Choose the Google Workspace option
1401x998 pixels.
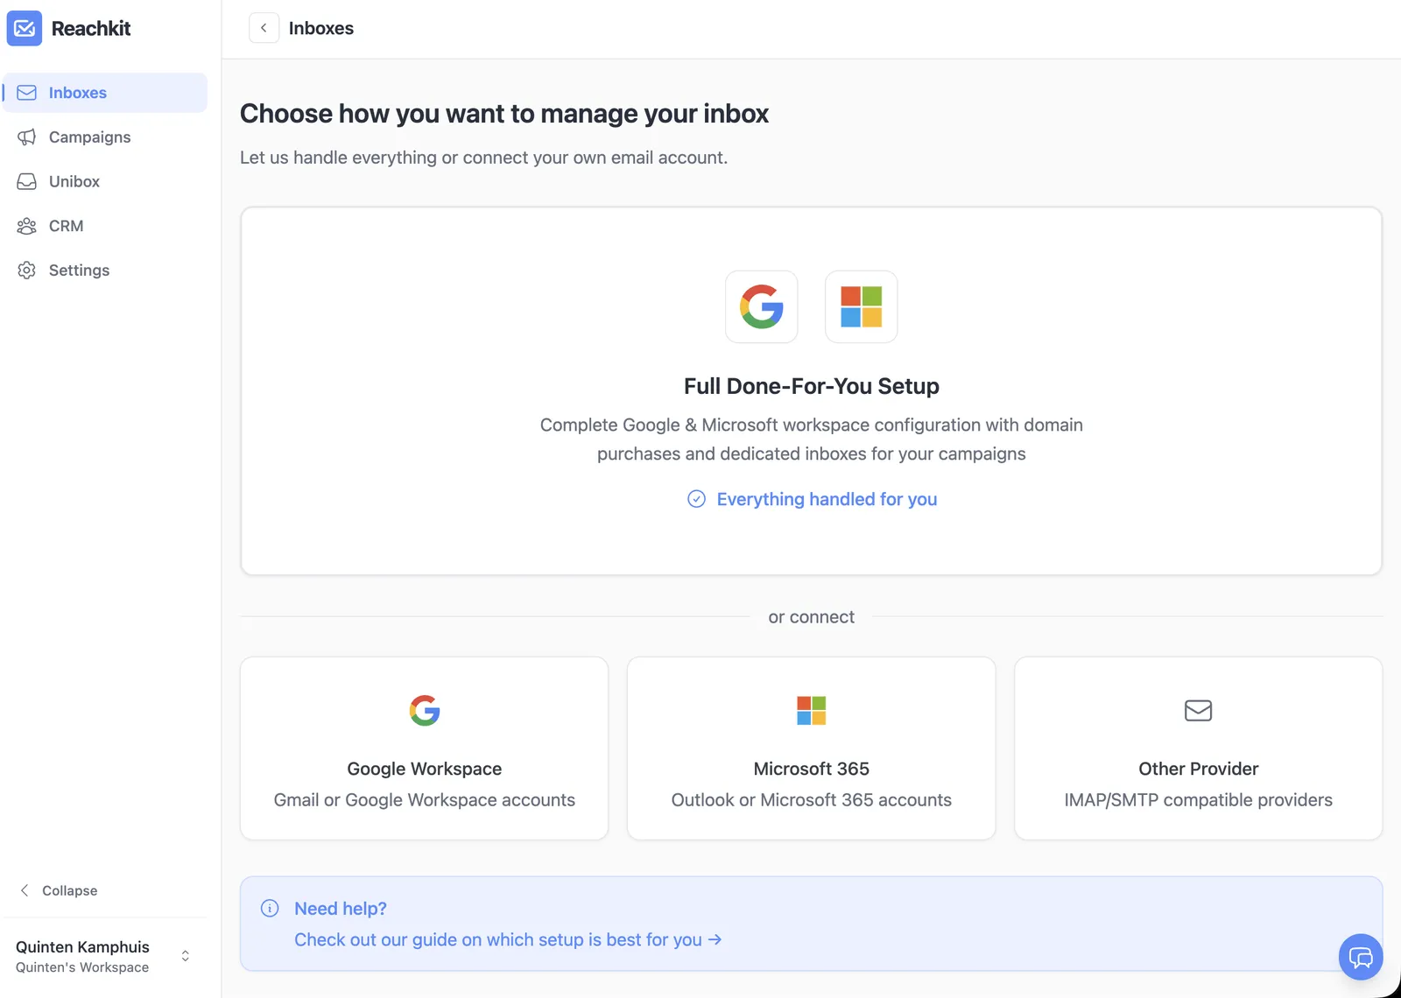pyautogui.click(x=425, y=748)
